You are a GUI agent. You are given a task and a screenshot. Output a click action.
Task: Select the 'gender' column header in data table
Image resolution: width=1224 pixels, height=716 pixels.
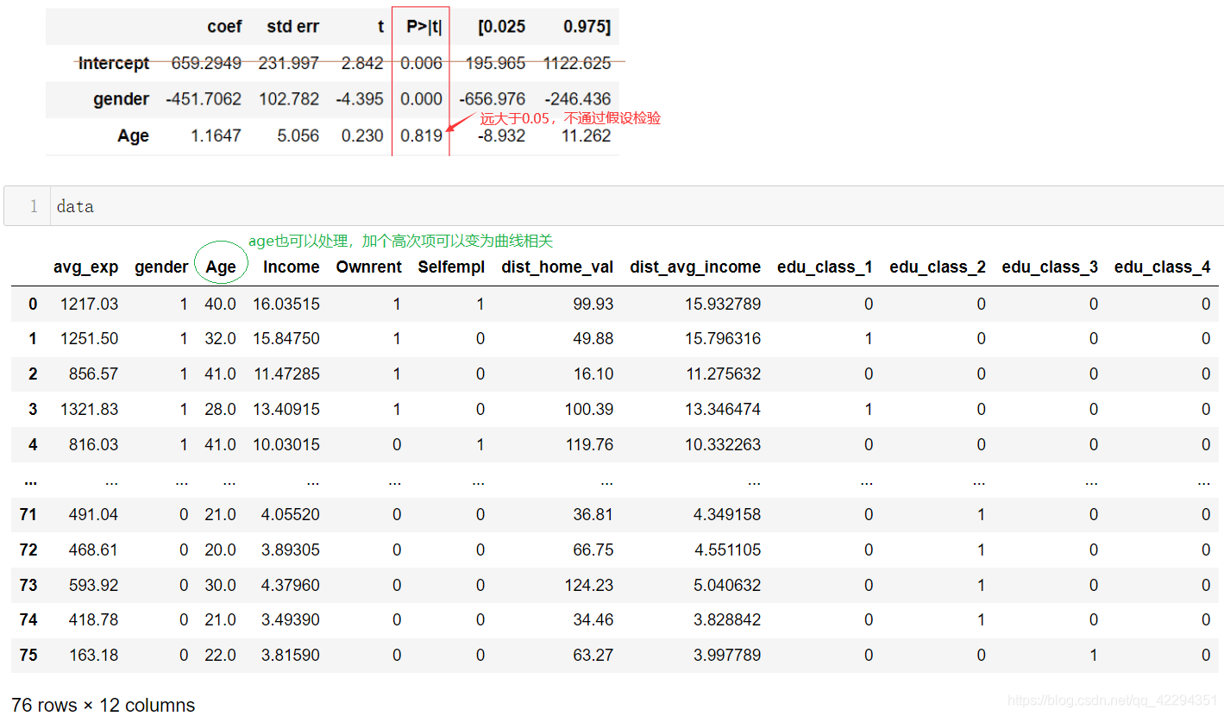(161, 267)
